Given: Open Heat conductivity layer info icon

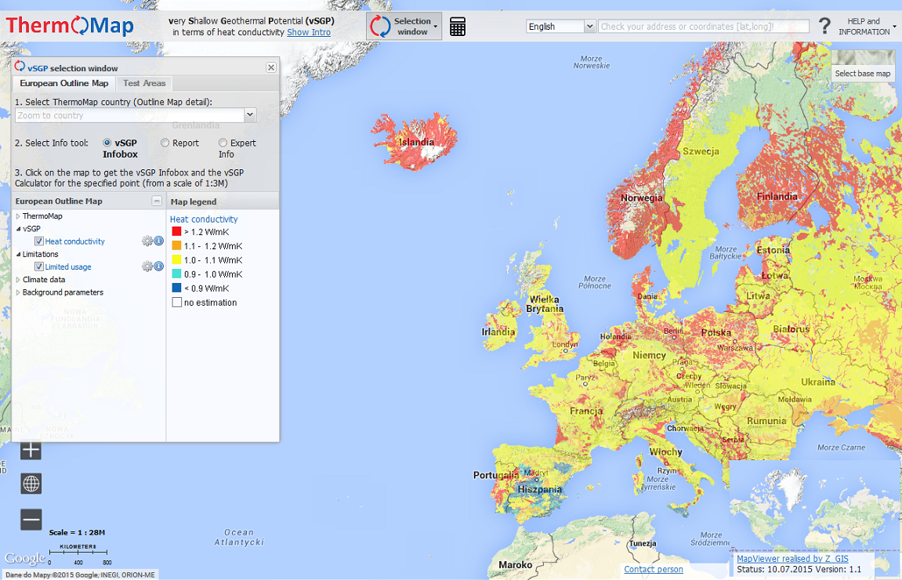Looking at the screenshot, I should 159,241.
